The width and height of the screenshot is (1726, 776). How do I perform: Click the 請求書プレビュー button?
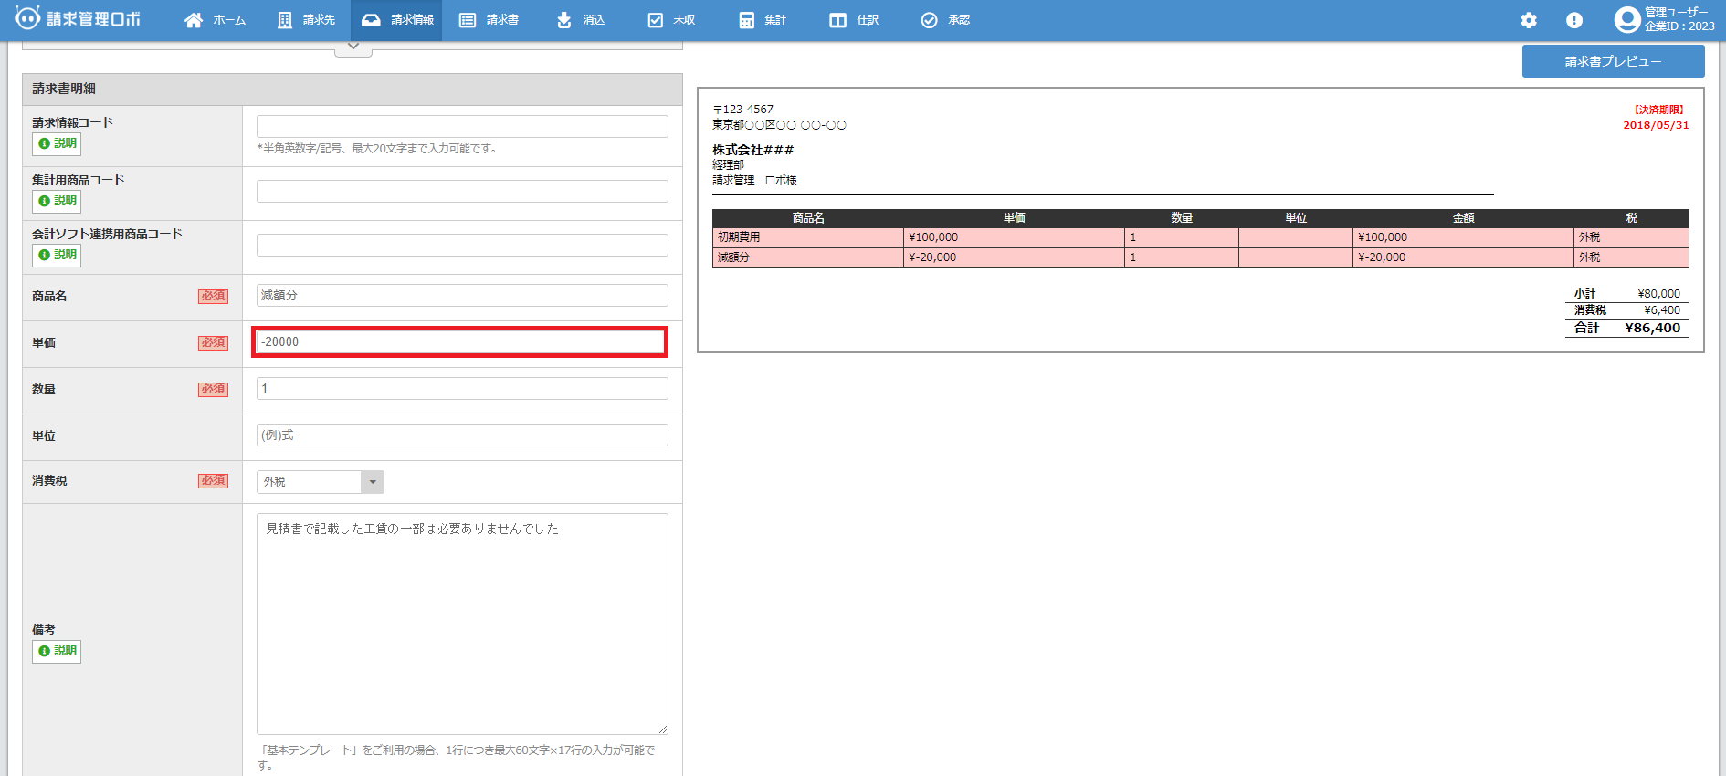coord(1613,61)
